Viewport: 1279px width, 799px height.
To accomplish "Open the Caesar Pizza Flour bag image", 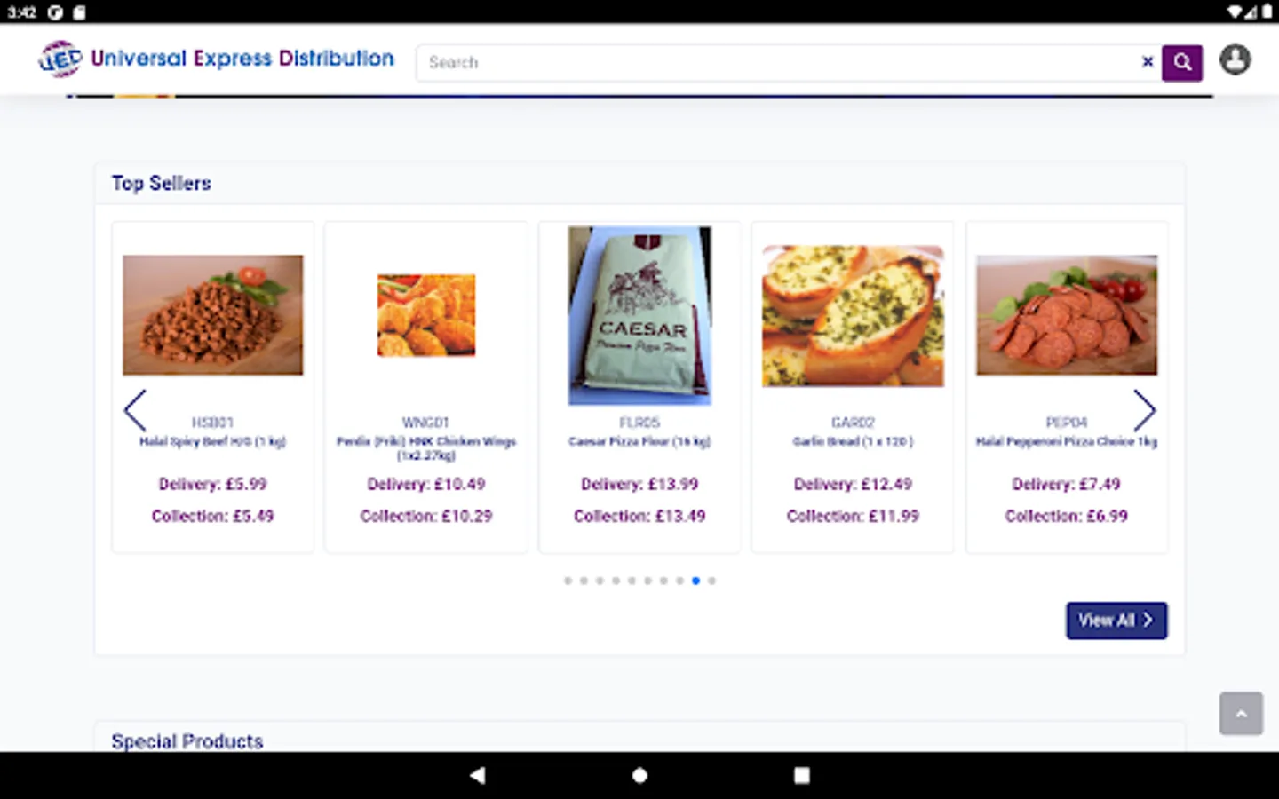I will tap(639, 315).
